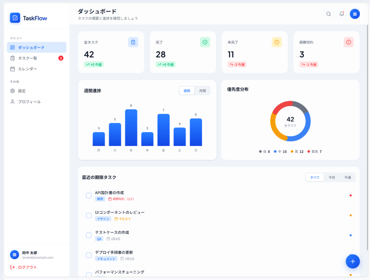Click the 直近の期限タスク heading
The height and width of the screenshot is (280, 370).
coord(99,178)
